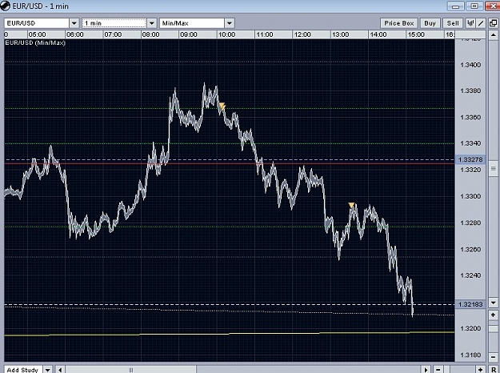The height and width of the screenshot is (373, 500).
Task: Click the R reset button
Action: tap(494, 370)
